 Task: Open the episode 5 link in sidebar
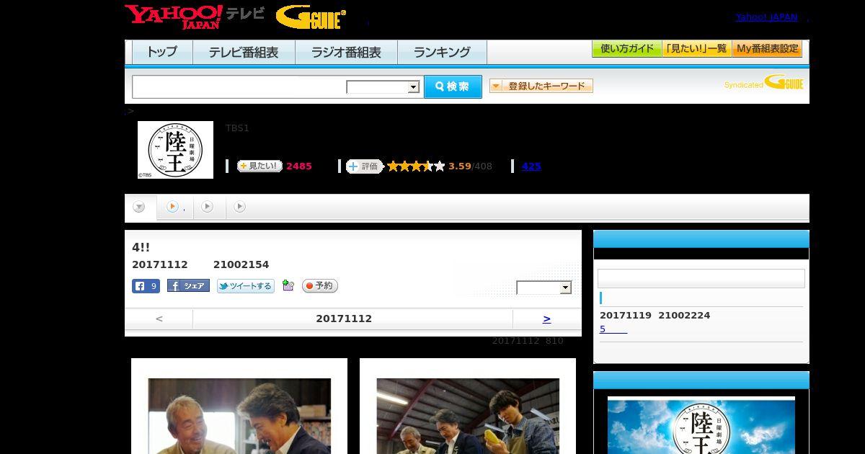613,329
